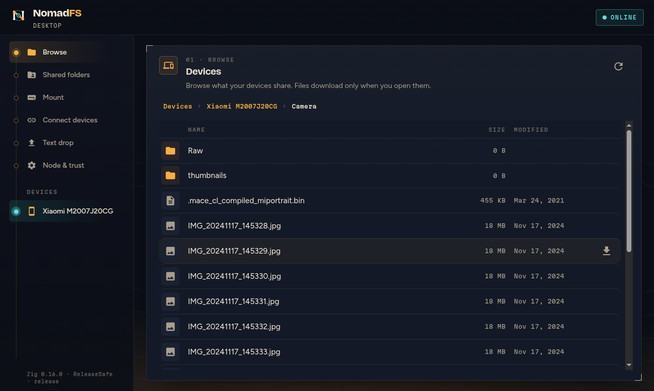
Task: Click image icon of IMG_20241117_145332.jpg
Action: point(170,326)
